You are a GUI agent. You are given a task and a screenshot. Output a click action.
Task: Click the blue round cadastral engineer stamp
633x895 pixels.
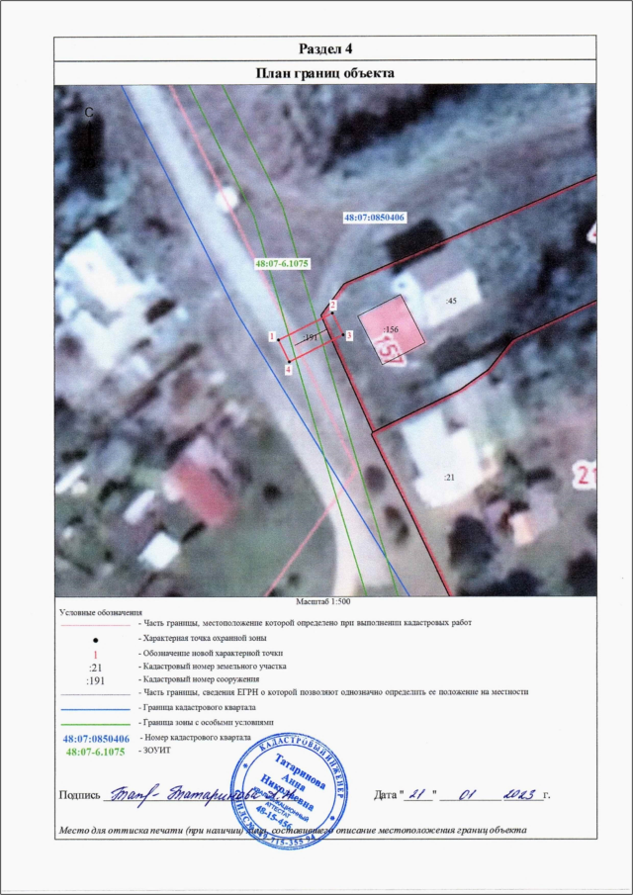pos(290,792)
